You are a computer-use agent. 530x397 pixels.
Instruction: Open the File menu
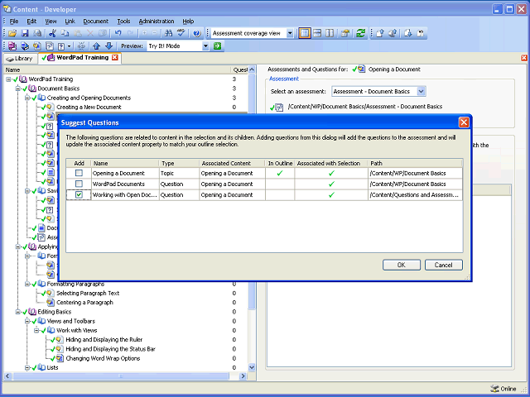[14, 22]
